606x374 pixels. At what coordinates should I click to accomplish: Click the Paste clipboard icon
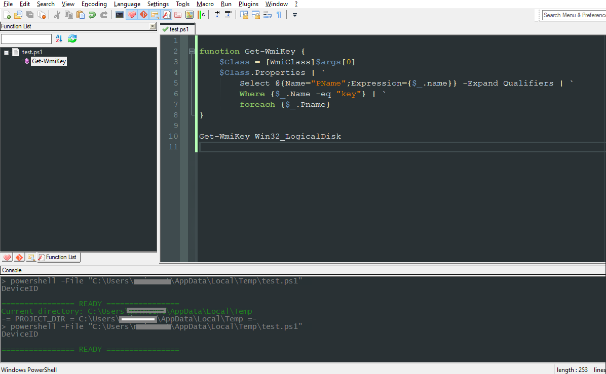[x=81, y=15]
